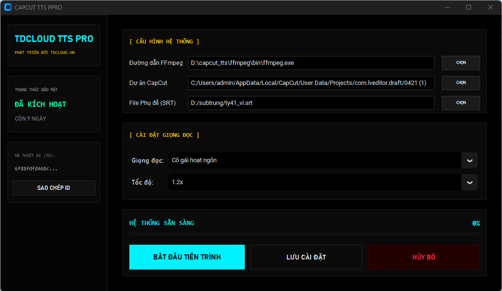Click the CÒN 9 NGÀY remaining days text

tap(31, 118)
